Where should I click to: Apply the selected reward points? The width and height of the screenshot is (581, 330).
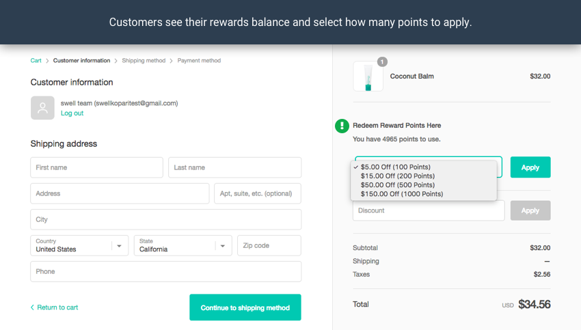(530, 167)
